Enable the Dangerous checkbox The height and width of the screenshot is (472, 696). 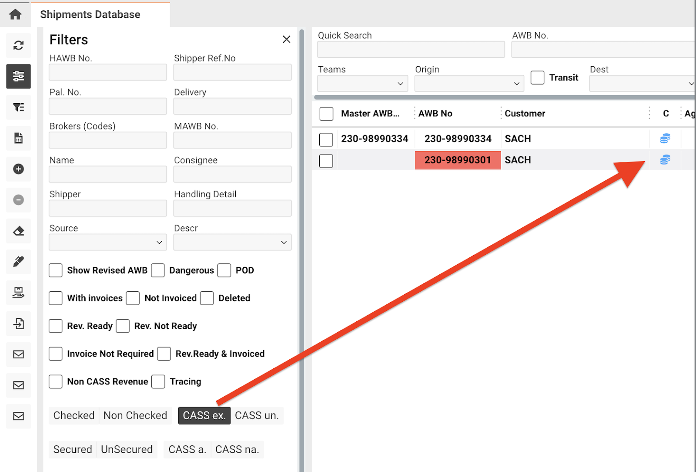click(158, 270)
